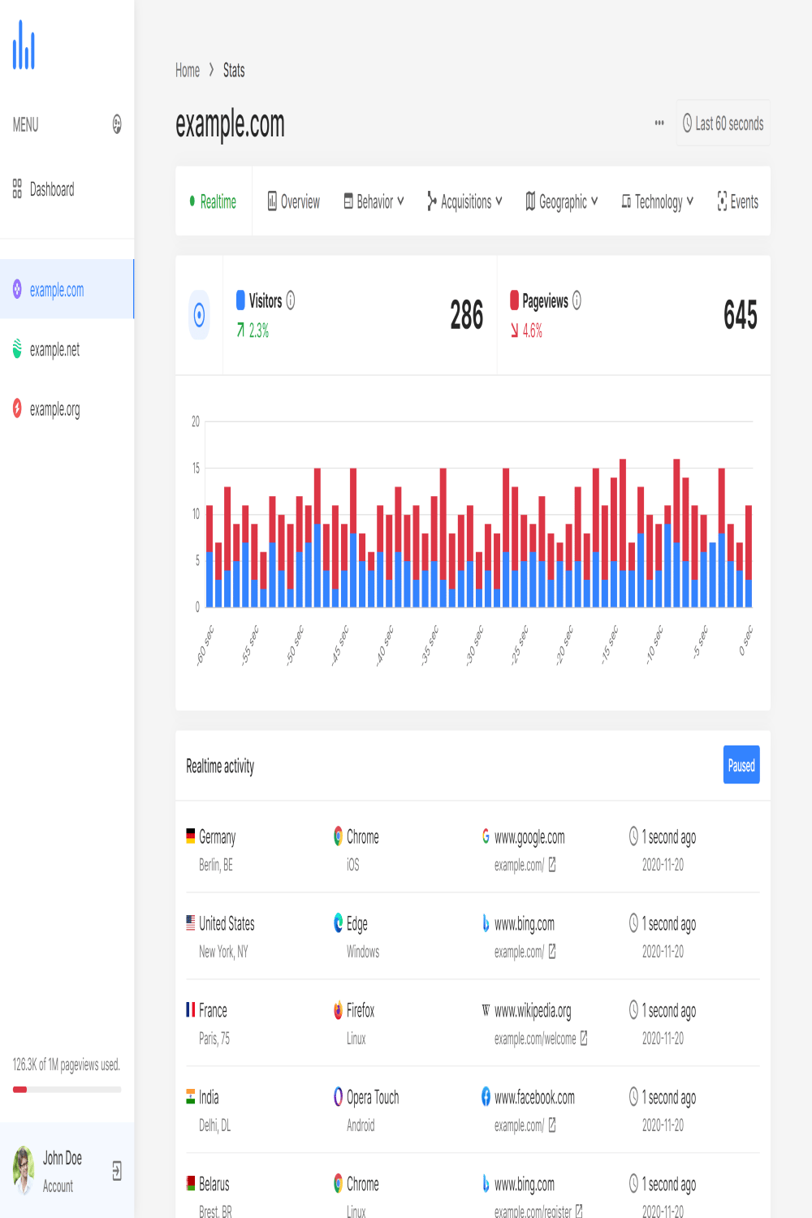
Task: Click the clock icon in Germany row
Action: click(x=634, y=836)
